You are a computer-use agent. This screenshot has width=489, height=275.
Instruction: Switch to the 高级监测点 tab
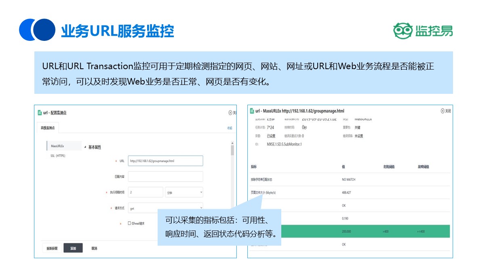48,128
